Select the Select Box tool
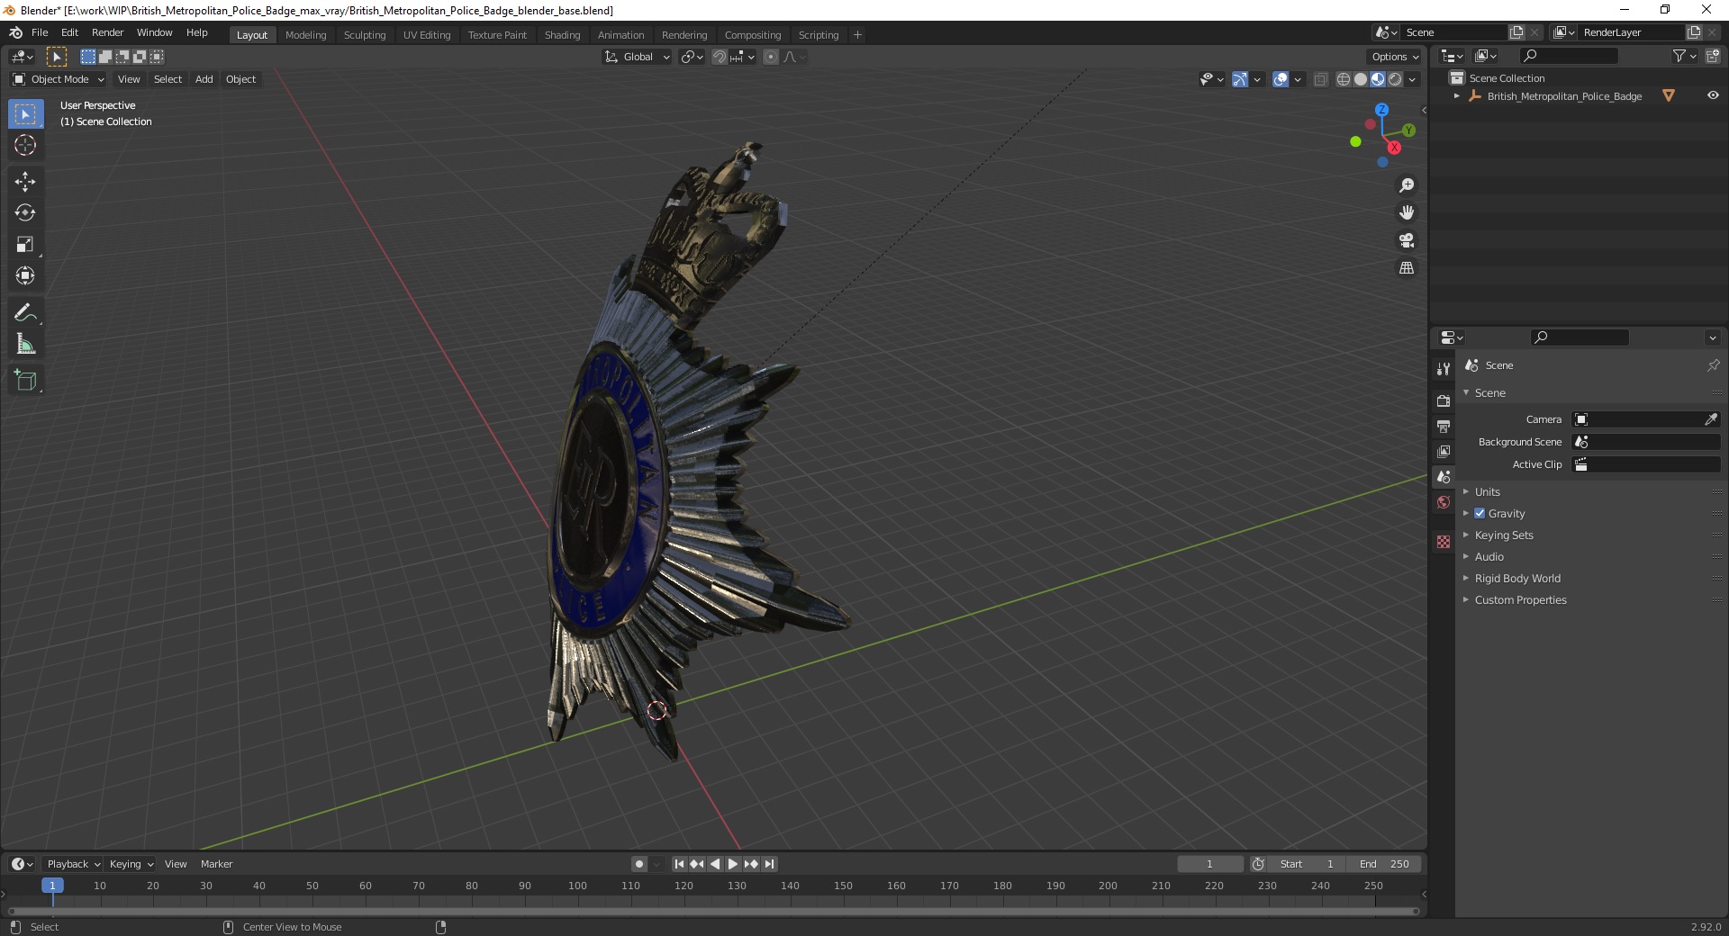Image resolution: width=1729 pixels, height=936 pixels. (25, 114)
